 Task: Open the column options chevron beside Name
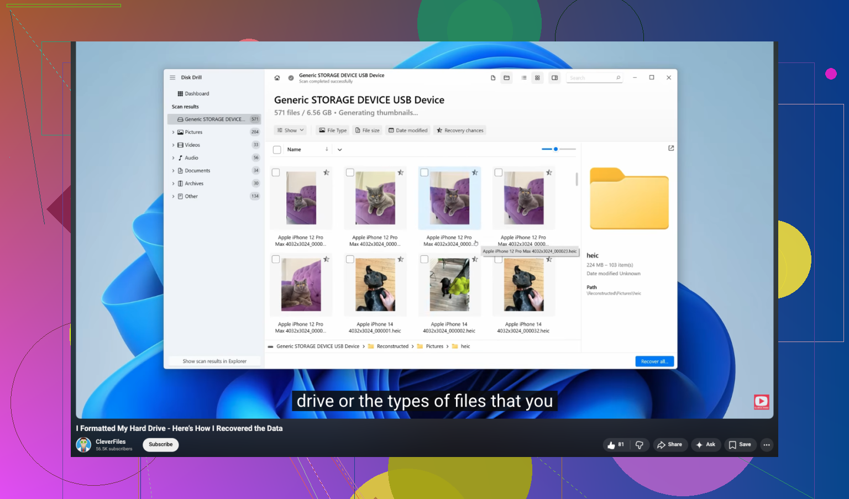pos(339,150)
